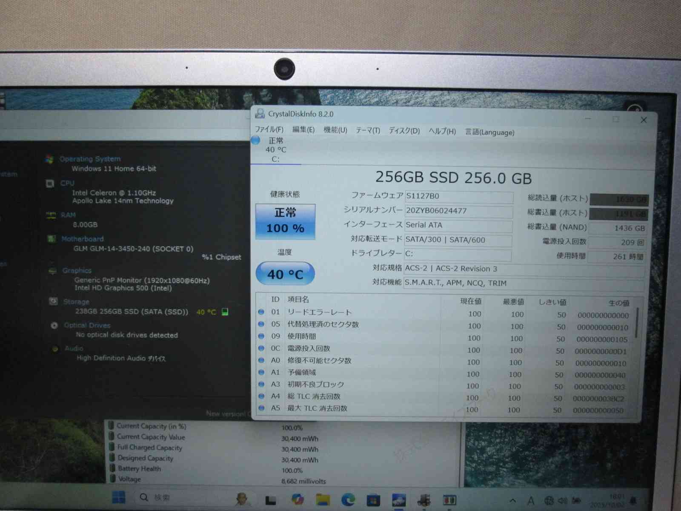
Task: Open Copilot icon on the taskbar
Action: tap(298, 499)
